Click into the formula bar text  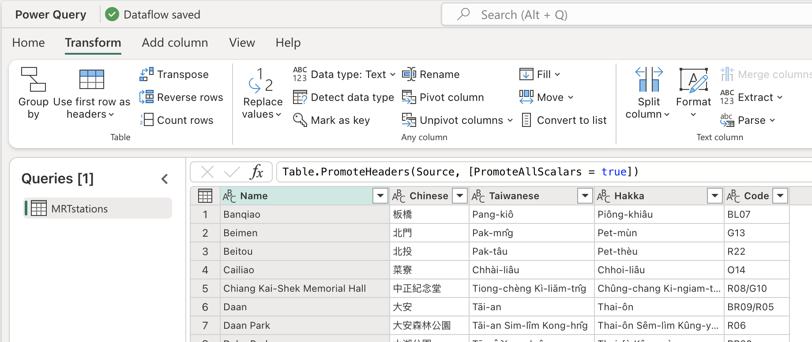544,171
